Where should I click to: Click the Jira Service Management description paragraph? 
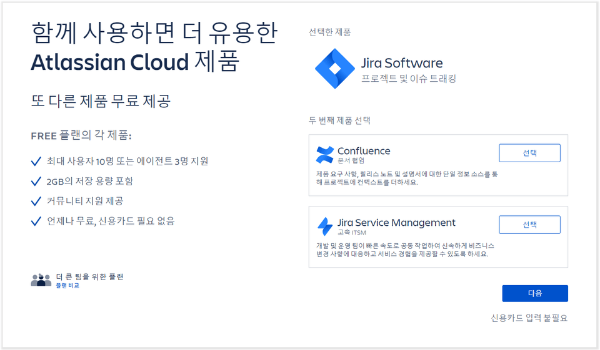405,250
